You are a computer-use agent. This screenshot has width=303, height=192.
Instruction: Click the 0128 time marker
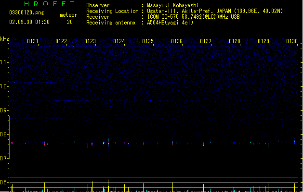click(235, 41)
